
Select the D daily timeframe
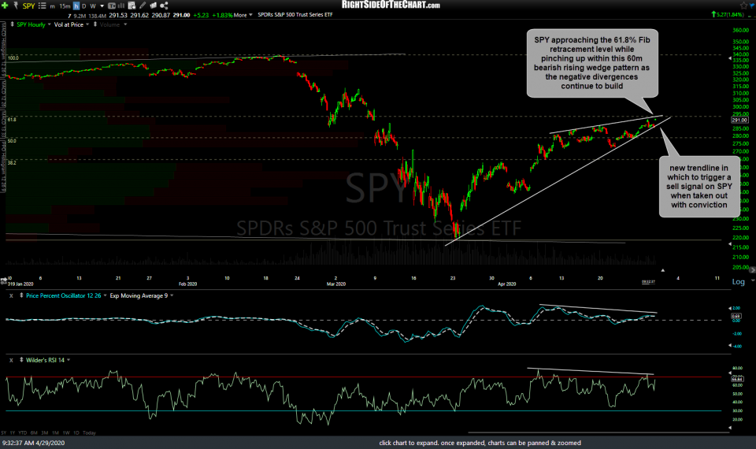pos(84,6)
